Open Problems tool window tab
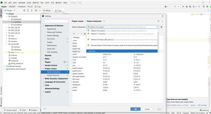The image size is (211, 114). 33,110
